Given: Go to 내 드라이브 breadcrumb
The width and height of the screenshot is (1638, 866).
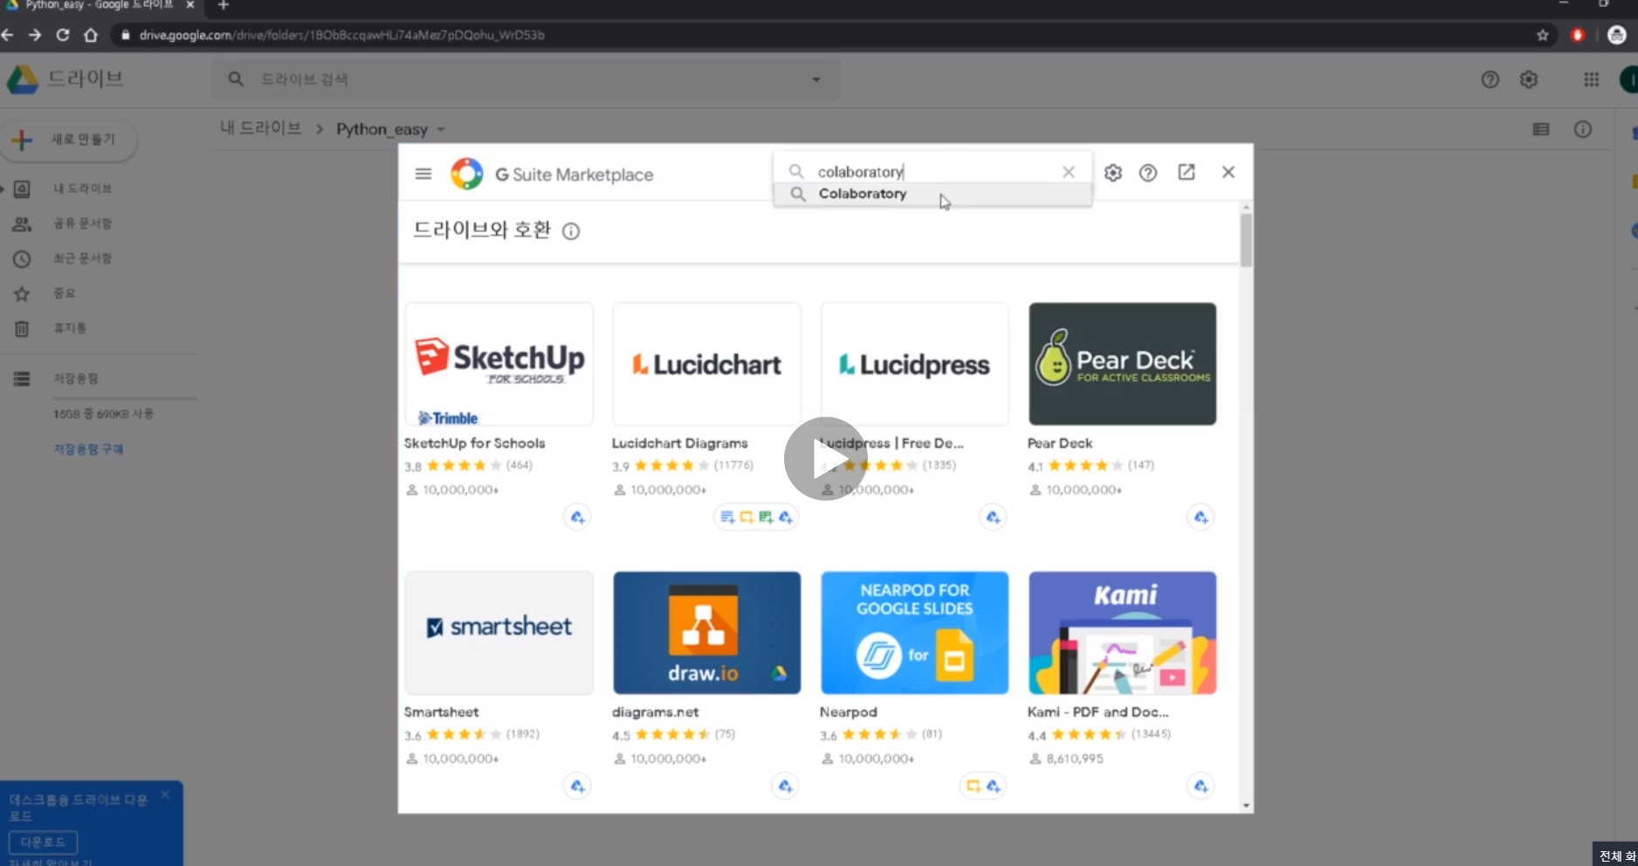Looking at the screenshot, I should click(x=261, y=128).
